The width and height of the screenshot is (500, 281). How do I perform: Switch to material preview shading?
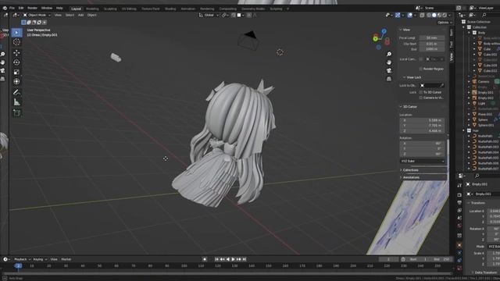click(439, 15)
